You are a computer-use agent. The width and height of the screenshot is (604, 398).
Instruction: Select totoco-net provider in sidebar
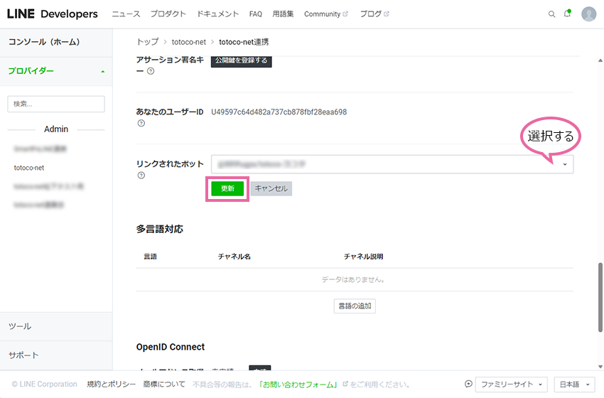point(29,168)
